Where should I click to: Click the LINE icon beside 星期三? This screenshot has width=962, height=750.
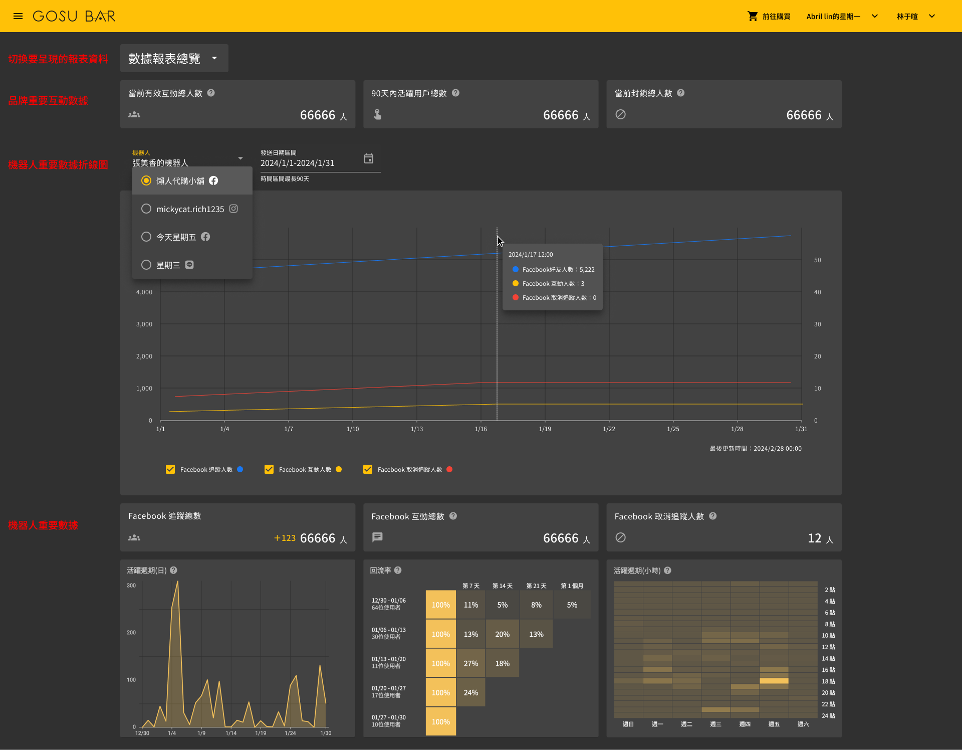coord(189,265)
